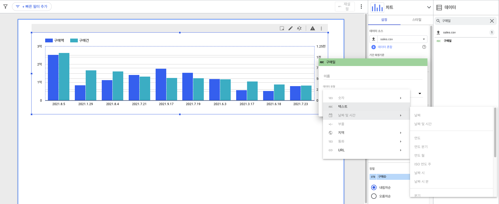The width and height of the screenshot is (499, 204).
Task: Click the 이름 name input field
Action: (373, 76)
